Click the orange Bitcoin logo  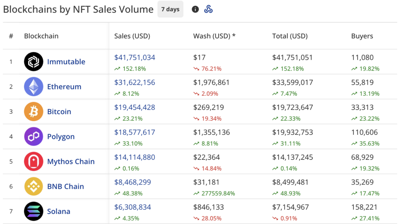[34, 112]
